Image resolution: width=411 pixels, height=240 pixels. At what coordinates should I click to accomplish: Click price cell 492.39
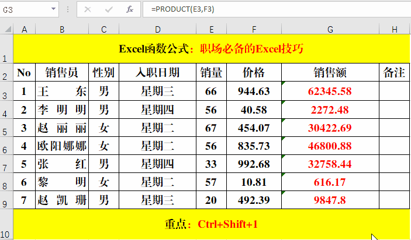click(x=254, y=200)
